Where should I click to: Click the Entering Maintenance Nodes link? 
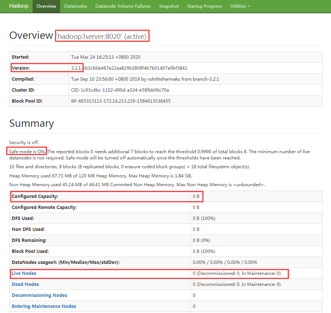coord(44,306)
